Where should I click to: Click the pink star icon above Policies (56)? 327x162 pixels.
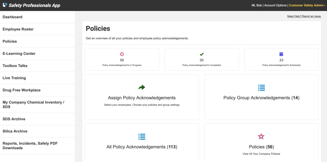[261, 136]
